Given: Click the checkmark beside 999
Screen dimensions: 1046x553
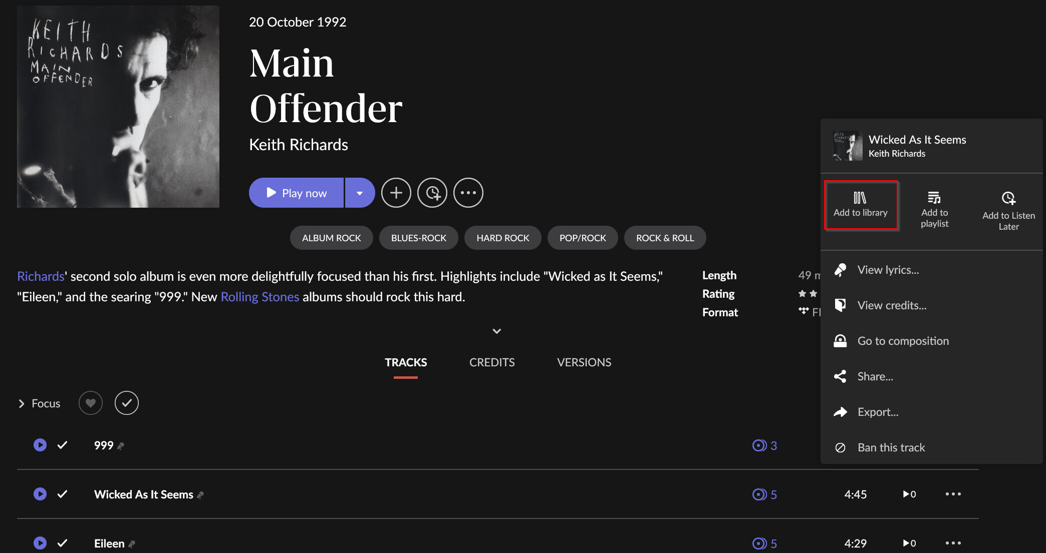Looking at the screenshot, I should coord(62,445).
